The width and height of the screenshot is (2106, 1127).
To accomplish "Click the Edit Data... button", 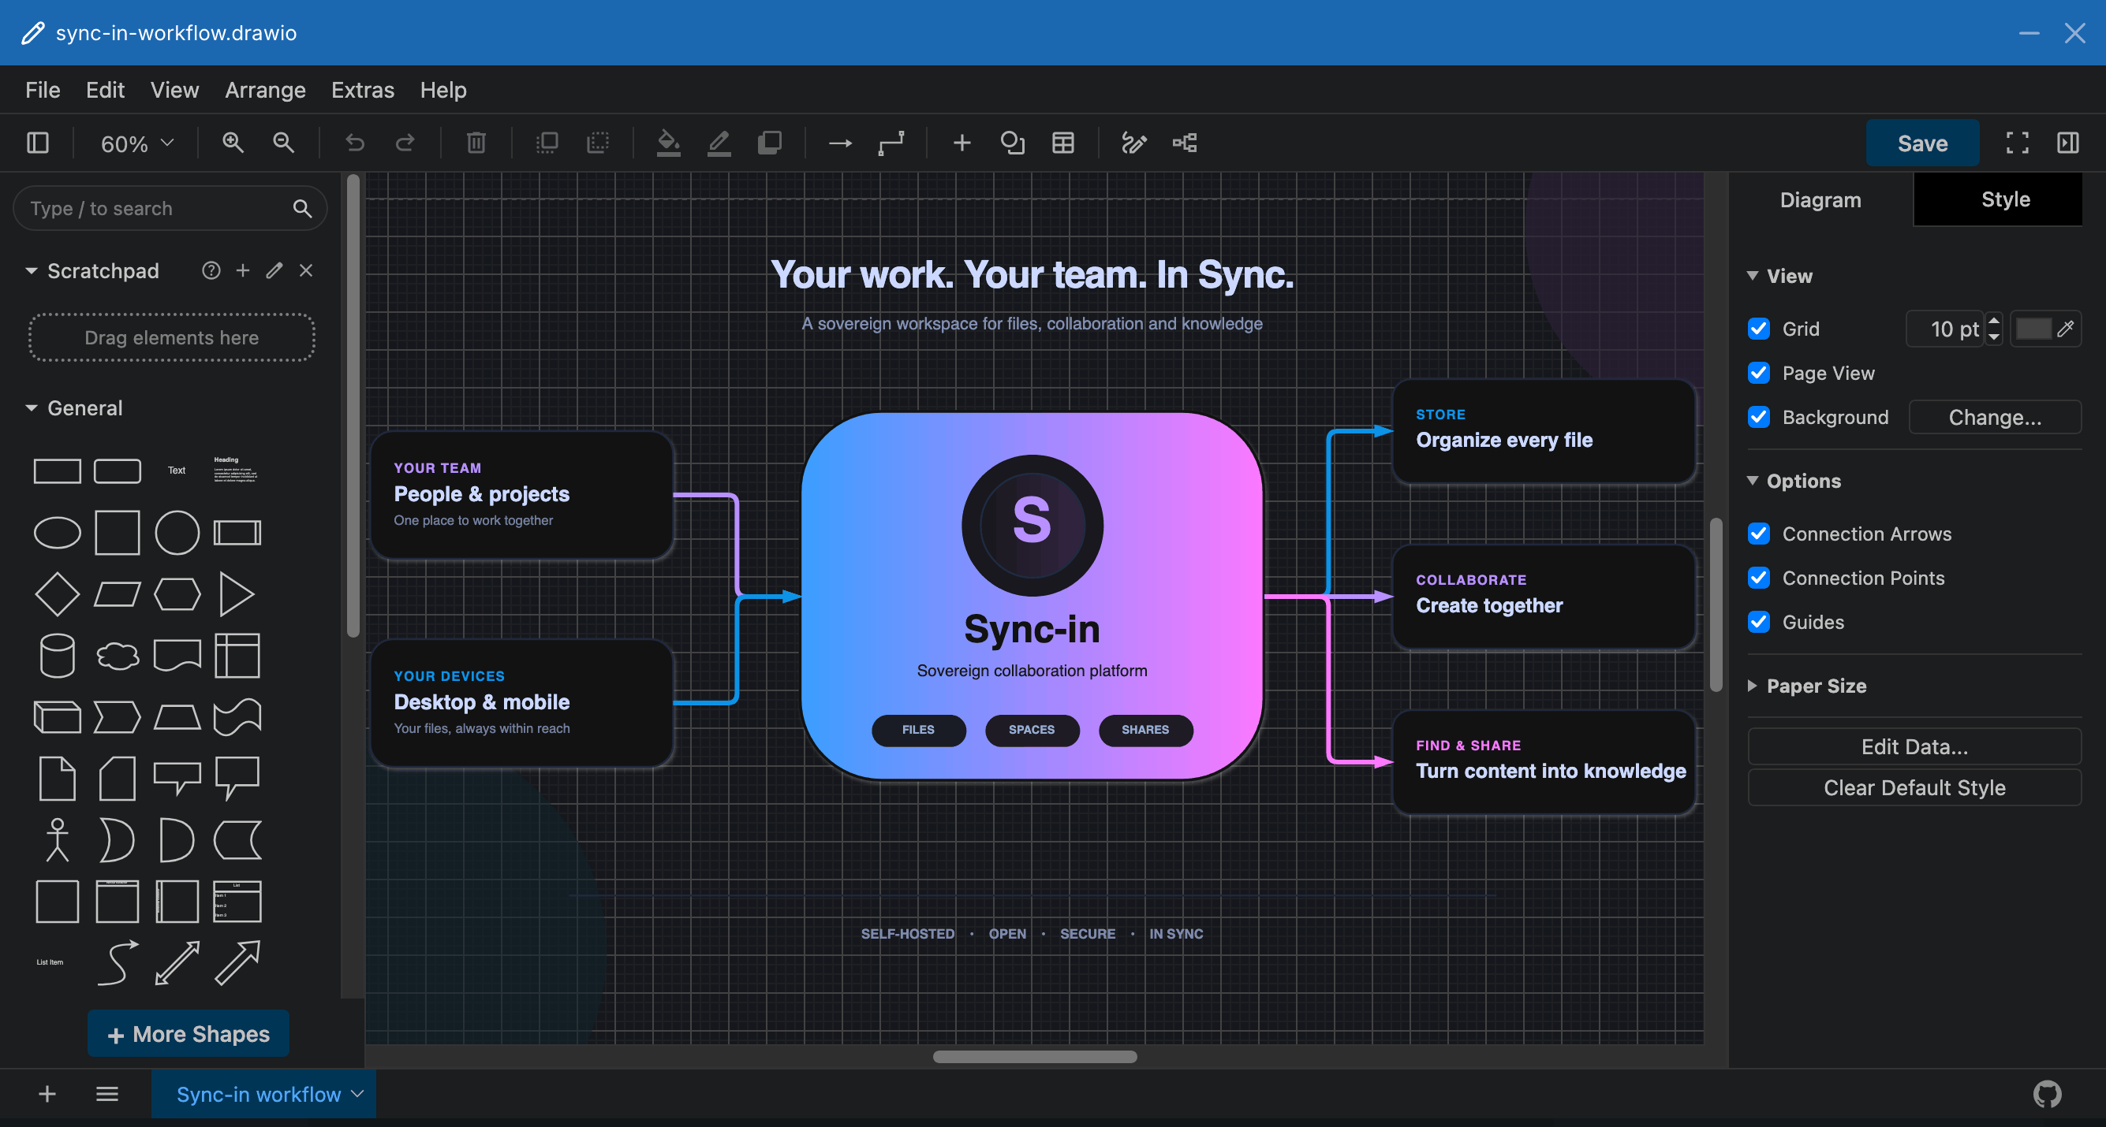I will [1914, 746].
